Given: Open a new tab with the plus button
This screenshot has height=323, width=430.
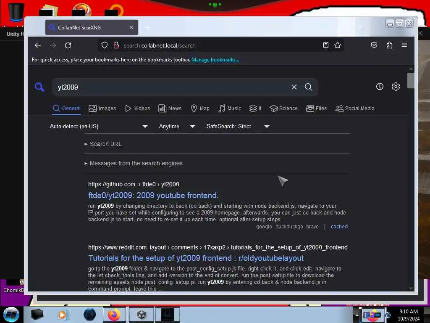Looking at the screenshot, I should tap(147, 28).
